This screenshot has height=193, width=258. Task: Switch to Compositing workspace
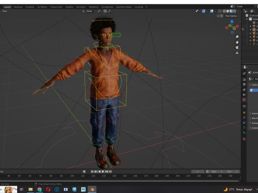tap(107, 7)
